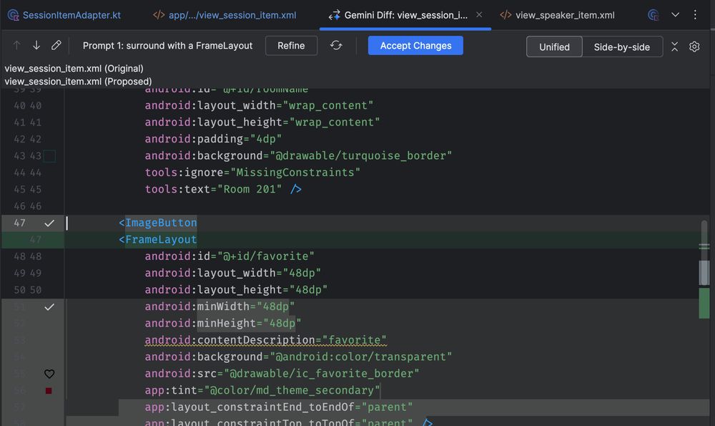The height and width of the screenshot is (426, 715).
Task: Open the three-dot overflow menu
Action: (x=695, y=14)
